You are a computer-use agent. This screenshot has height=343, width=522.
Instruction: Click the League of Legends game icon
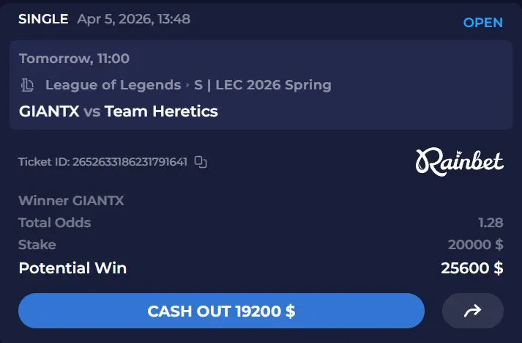coord(27,85)
